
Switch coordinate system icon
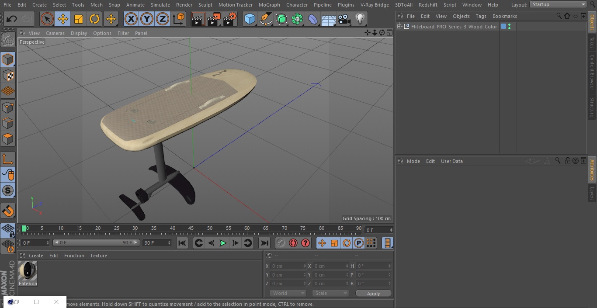(179, 19)
